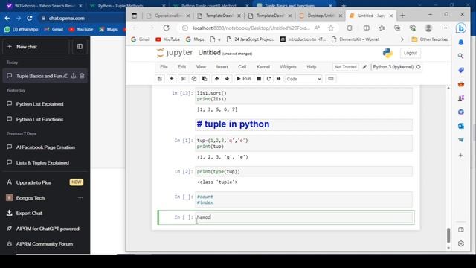Screen dimensions: 476x268
Task: Open Edge settings and more menu
Action: tap(445, 28)
